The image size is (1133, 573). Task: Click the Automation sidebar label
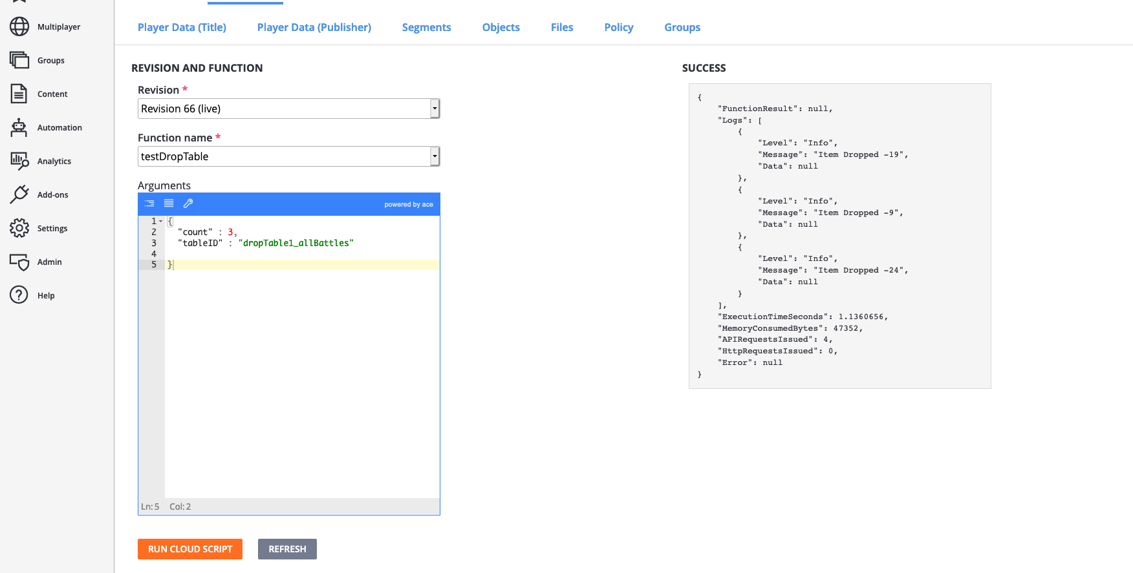click(59, 127)
